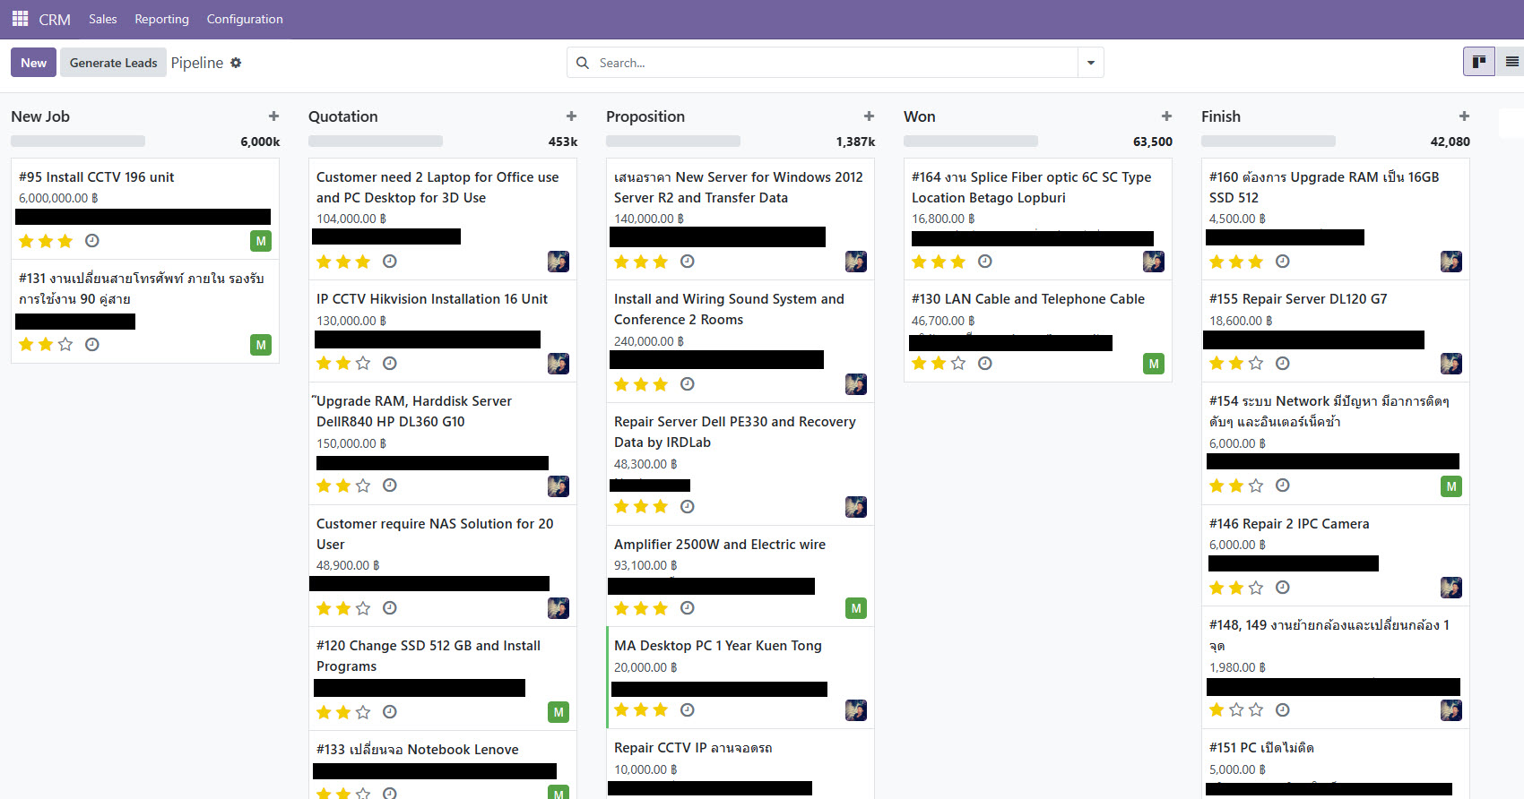The height and width of the screenshot is (799, 1524).
Task: Switch to kanban view
Action: (x=1478, y=62)
